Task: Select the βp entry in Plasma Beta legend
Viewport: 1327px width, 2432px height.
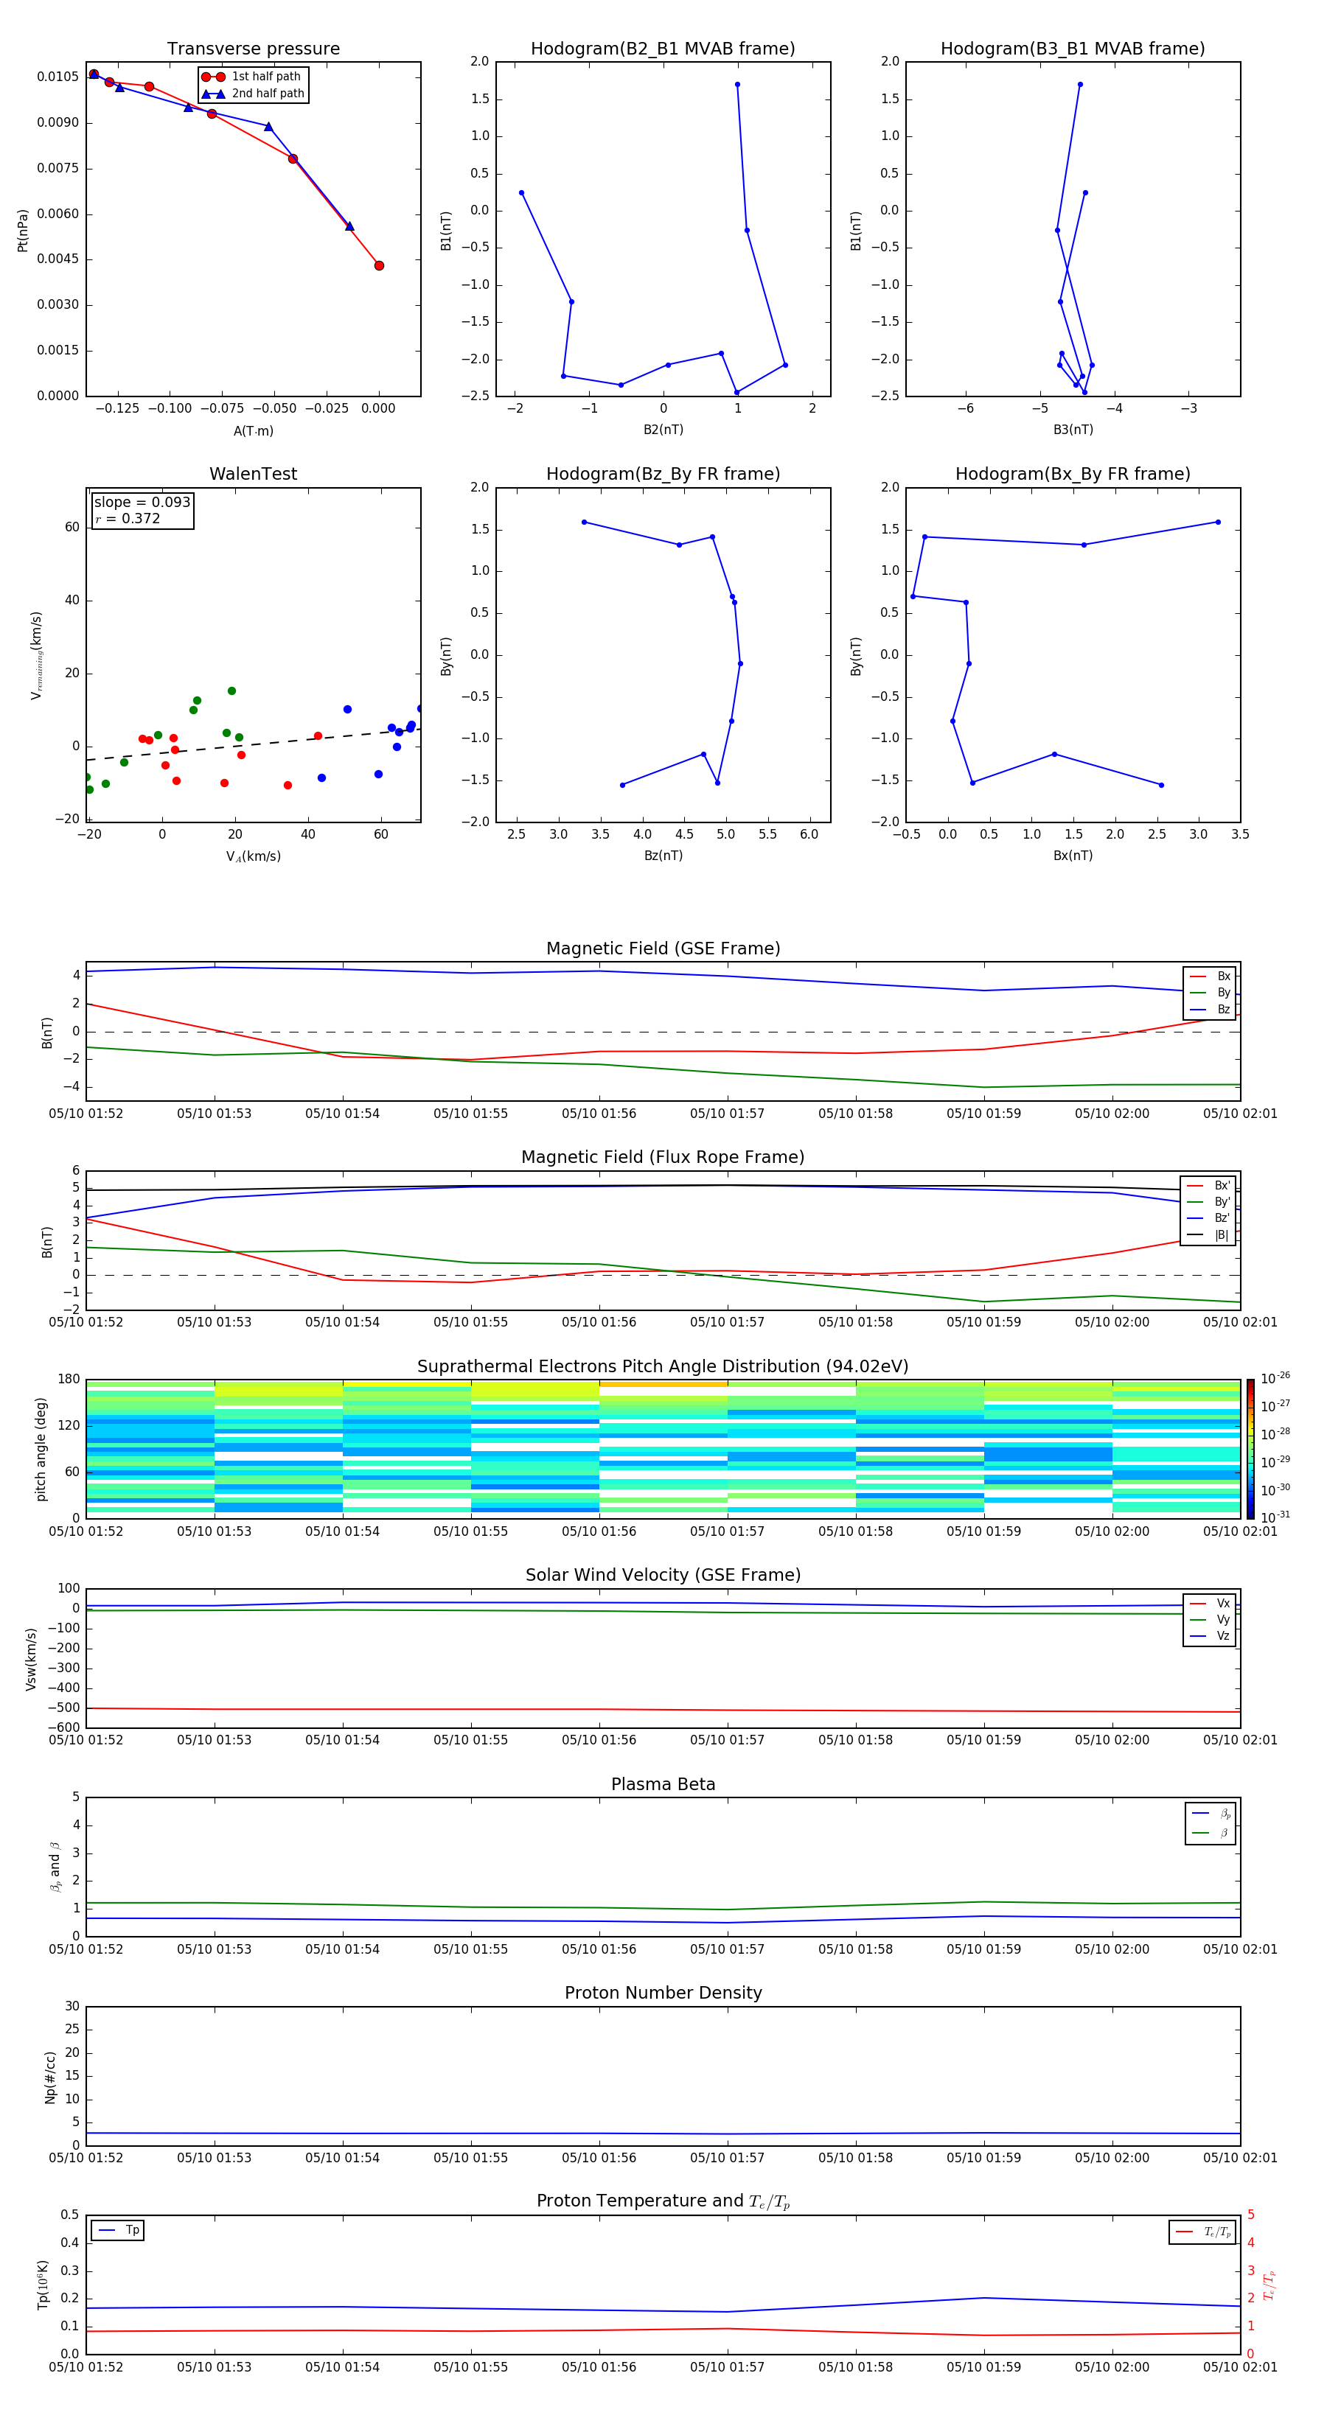Action: (1211, 1814)
